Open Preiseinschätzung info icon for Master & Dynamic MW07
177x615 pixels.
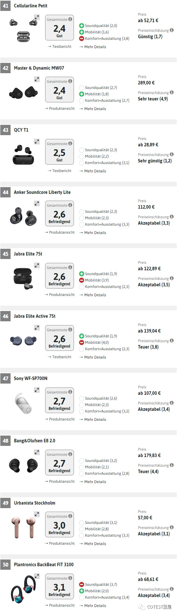(x=172, y=92)
